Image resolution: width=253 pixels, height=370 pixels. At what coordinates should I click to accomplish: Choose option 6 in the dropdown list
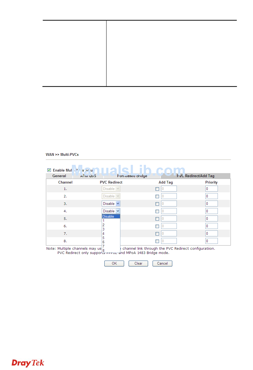click(x=111, y=242)
